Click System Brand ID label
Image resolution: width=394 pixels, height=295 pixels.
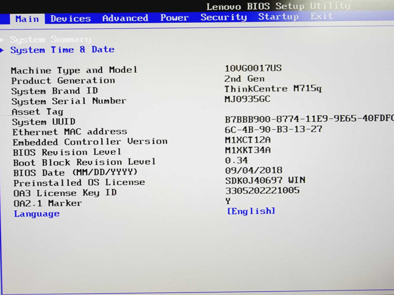[55, 91]
